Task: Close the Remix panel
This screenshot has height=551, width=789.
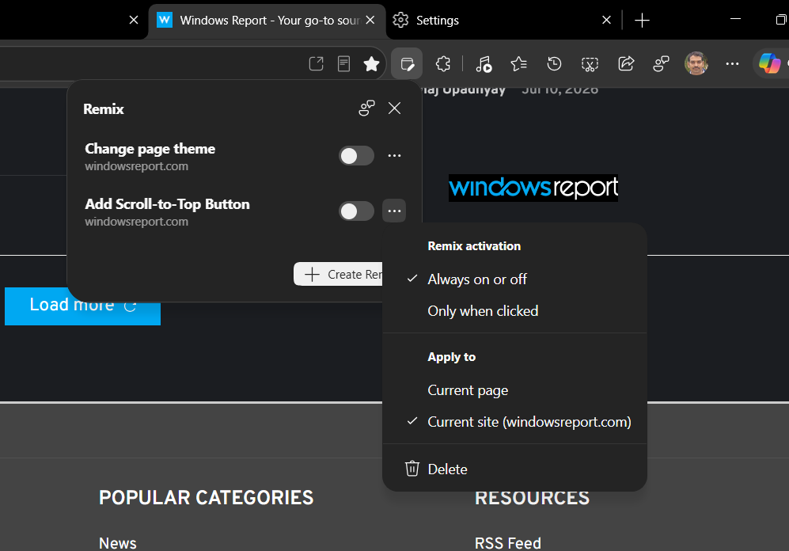Action: [x=394, y=108]
